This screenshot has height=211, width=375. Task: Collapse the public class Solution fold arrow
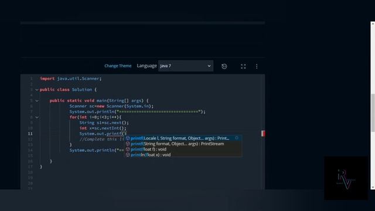click(x=37, y=90)
